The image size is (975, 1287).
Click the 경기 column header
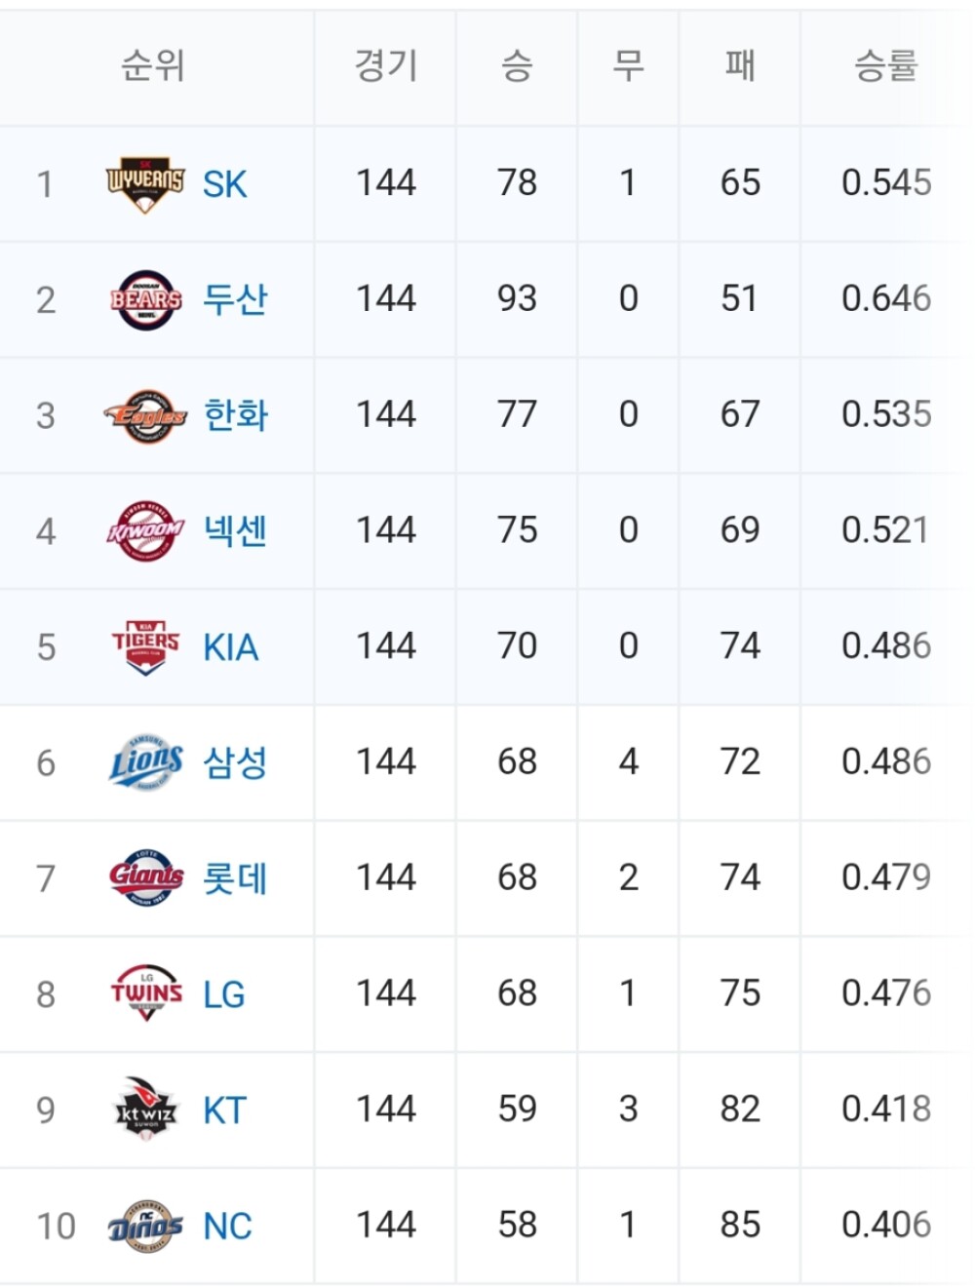[385, 66]
